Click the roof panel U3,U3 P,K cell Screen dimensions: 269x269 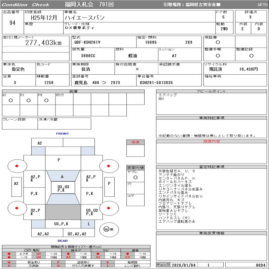click(63, 188)
